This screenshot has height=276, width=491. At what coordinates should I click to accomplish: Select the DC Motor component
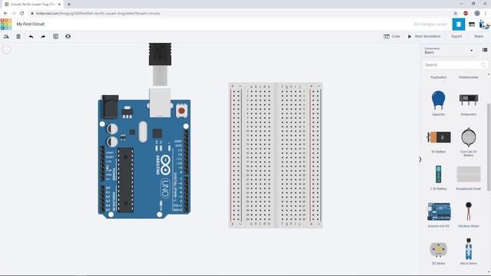point(438,253)
